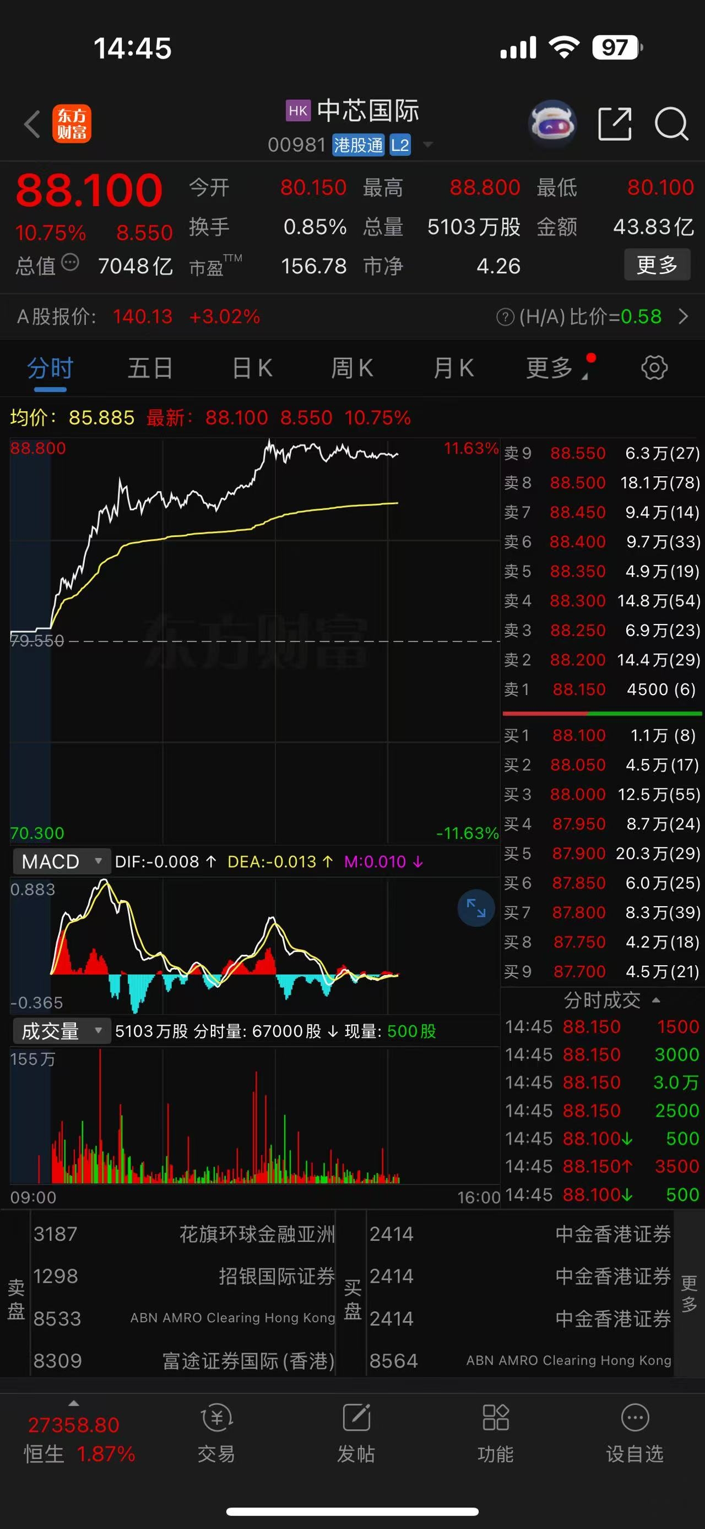Open the 更多 chart period menu
The image size is (705, 1529).
(556, 368)
